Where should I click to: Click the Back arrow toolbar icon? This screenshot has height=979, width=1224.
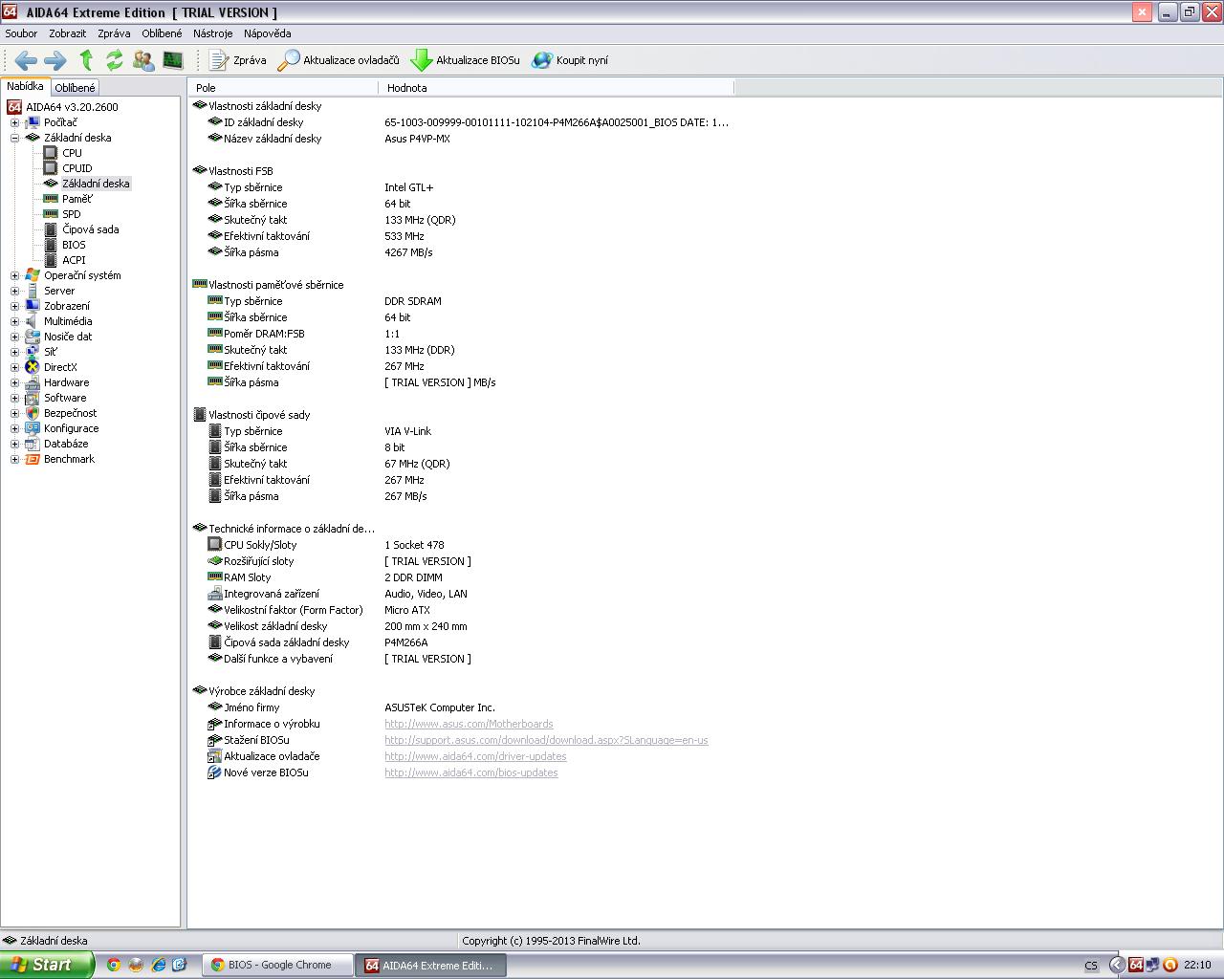26,60
